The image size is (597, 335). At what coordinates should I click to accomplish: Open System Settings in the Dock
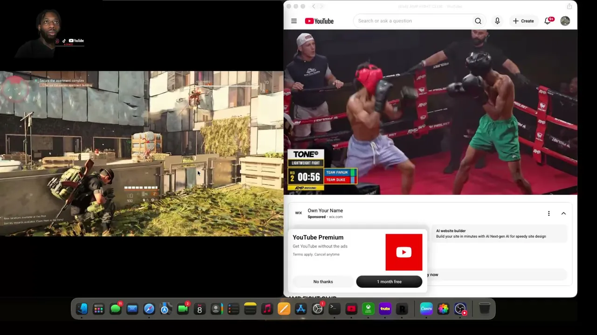click(318, 308)
